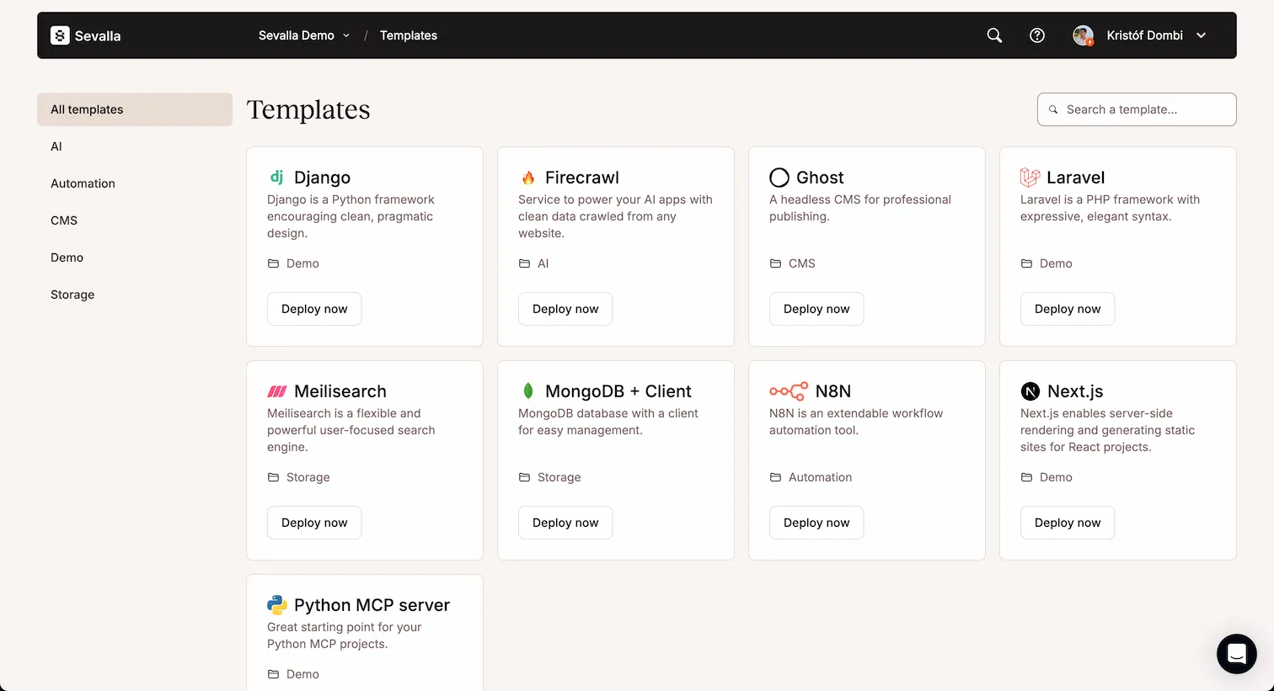Deploy the Django template

pos(314,309)
